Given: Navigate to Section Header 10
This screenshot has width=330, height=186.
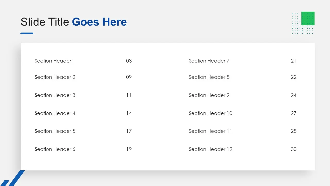Looking at the screenshot, I should coord(210,113).
